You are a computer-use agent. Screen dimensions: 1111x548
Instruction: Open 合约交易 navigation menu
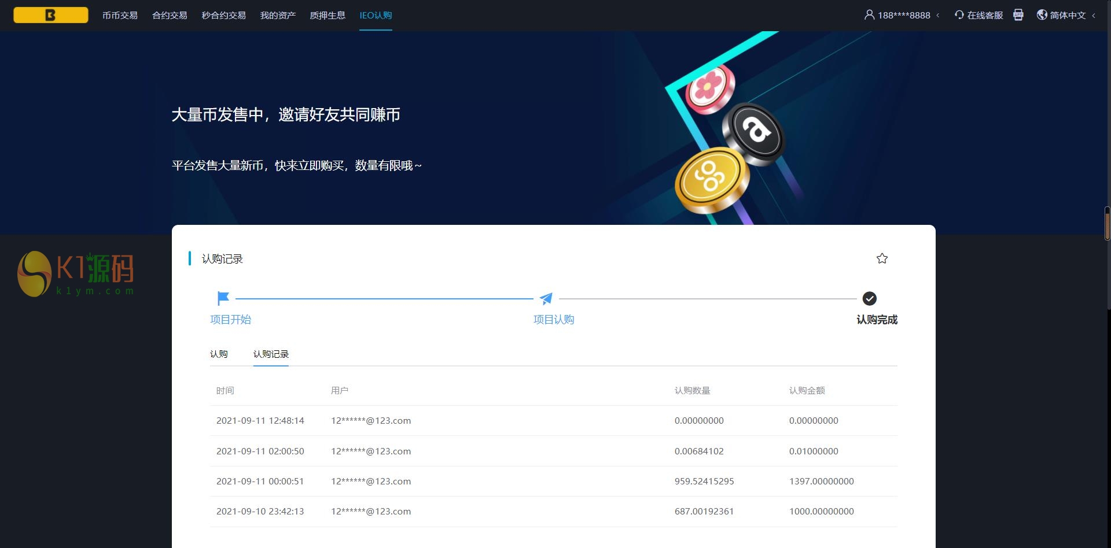coord(170,16)
